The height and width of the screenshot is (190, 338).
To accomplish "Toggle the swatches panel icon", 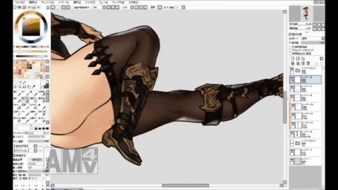I will (x=34, y=7).
